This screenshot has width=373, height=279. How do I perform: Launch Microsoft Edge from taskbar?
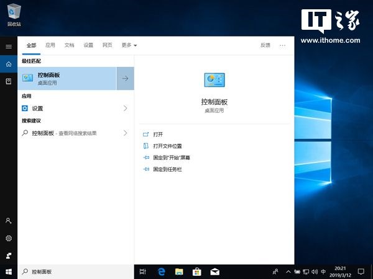click(161, 272)
